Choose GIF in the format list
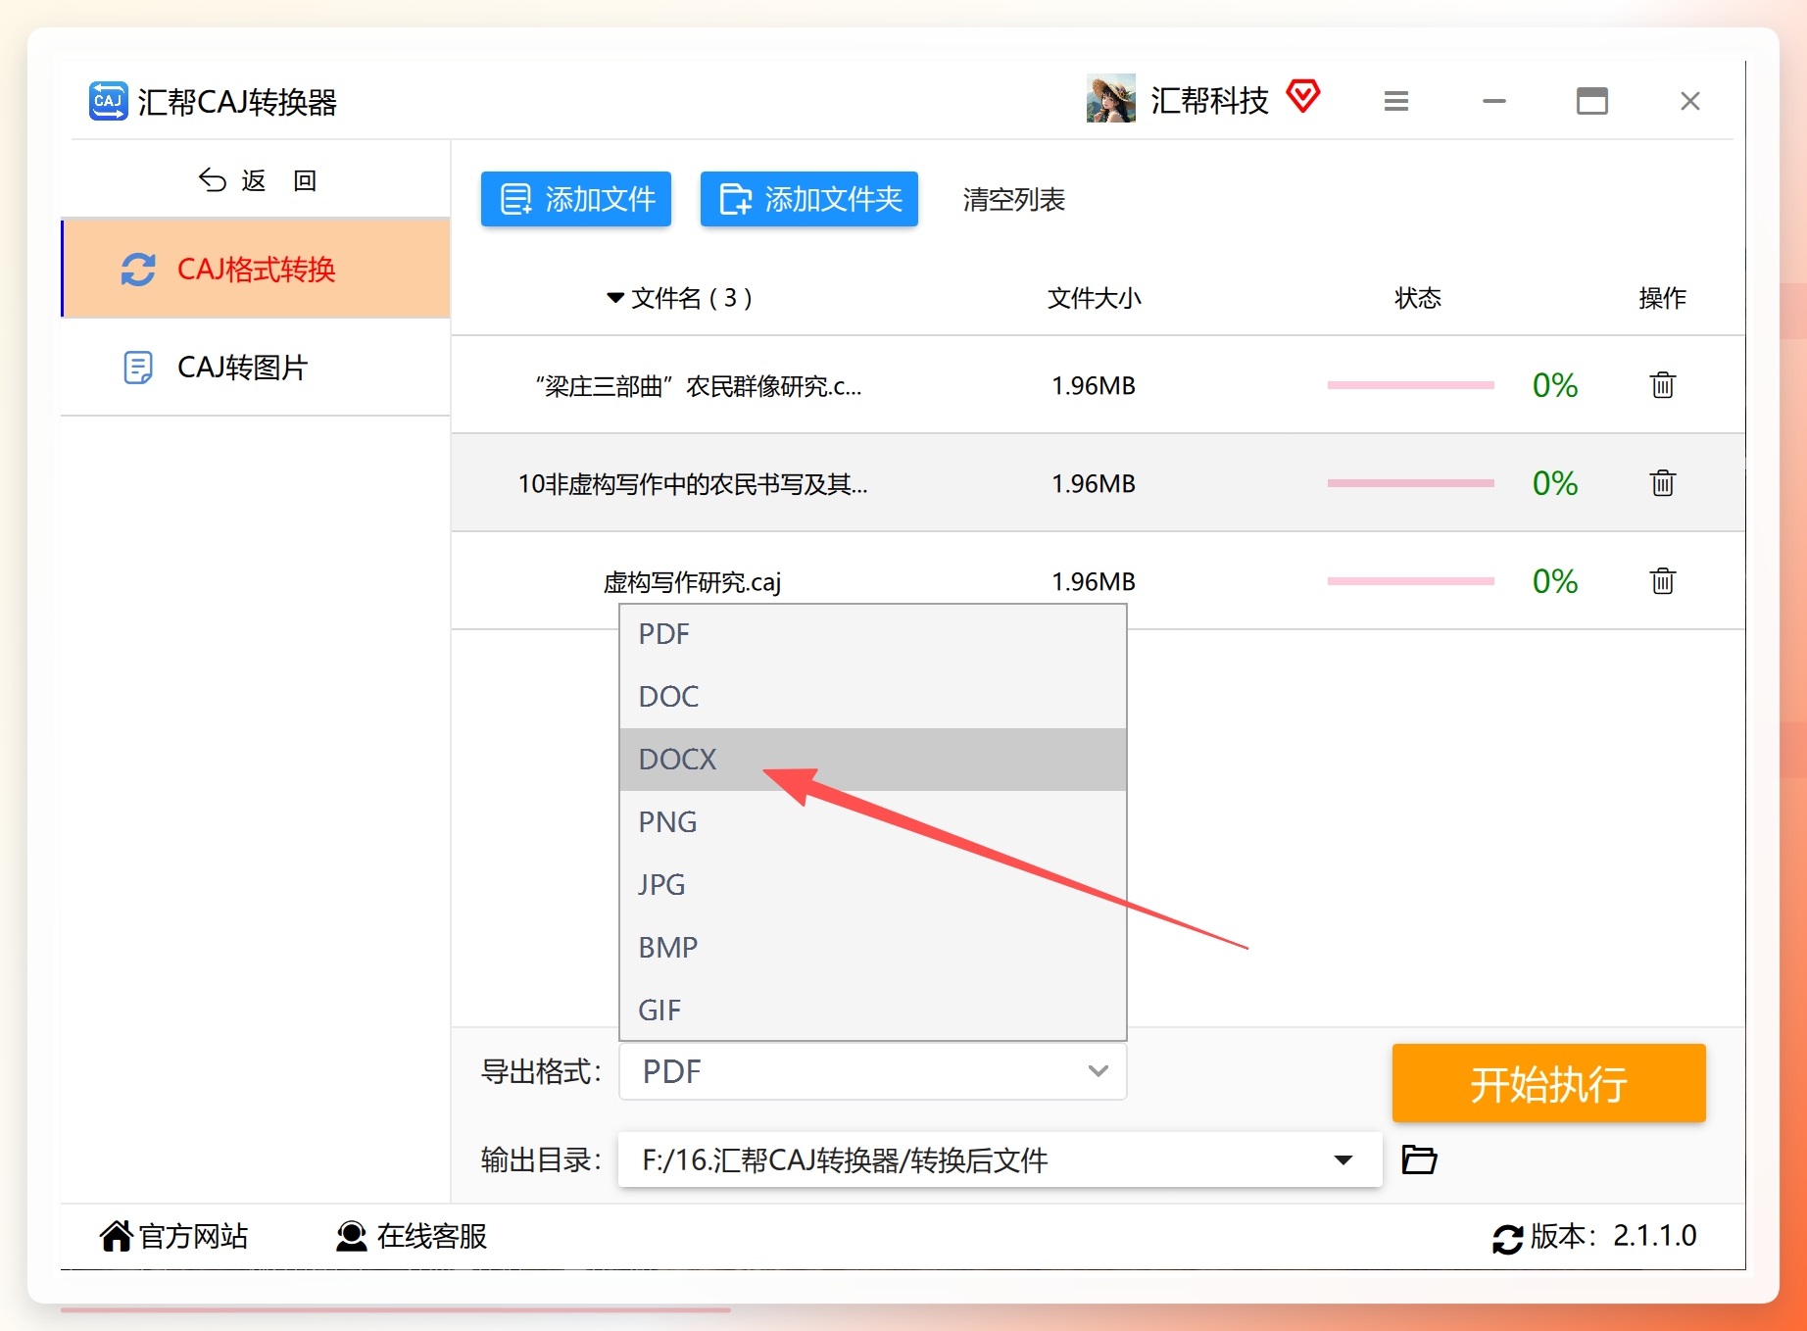This screenshot has height=1331, width=1807. [873, 1011]
